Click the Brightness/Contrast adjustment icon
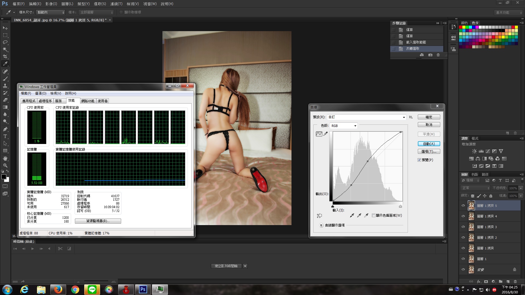 pyautogui.click(x=474, y=151)
